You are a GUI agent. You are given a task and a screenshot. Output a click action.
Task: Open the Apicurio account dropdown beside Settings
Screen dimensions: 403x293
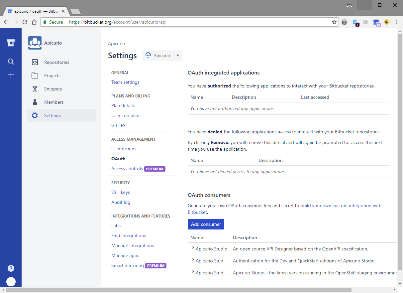(x=162, y=56)
